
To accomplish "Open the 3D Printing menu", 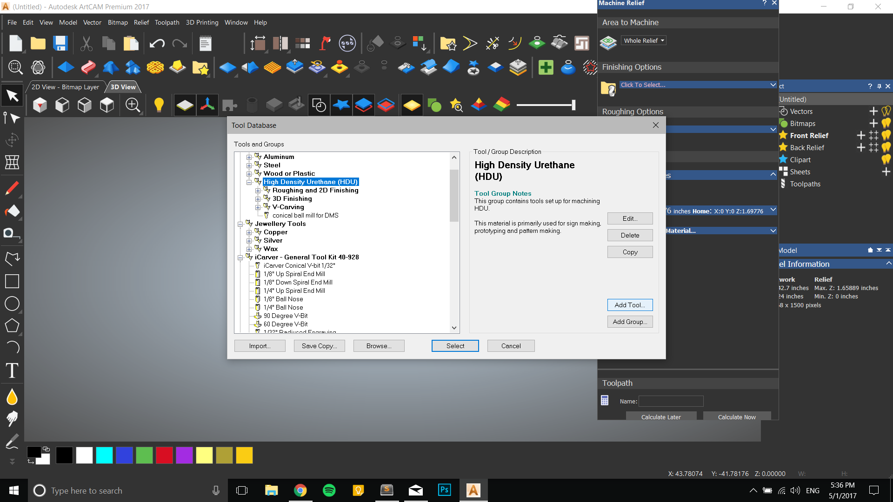I will [x=202, y=22].
